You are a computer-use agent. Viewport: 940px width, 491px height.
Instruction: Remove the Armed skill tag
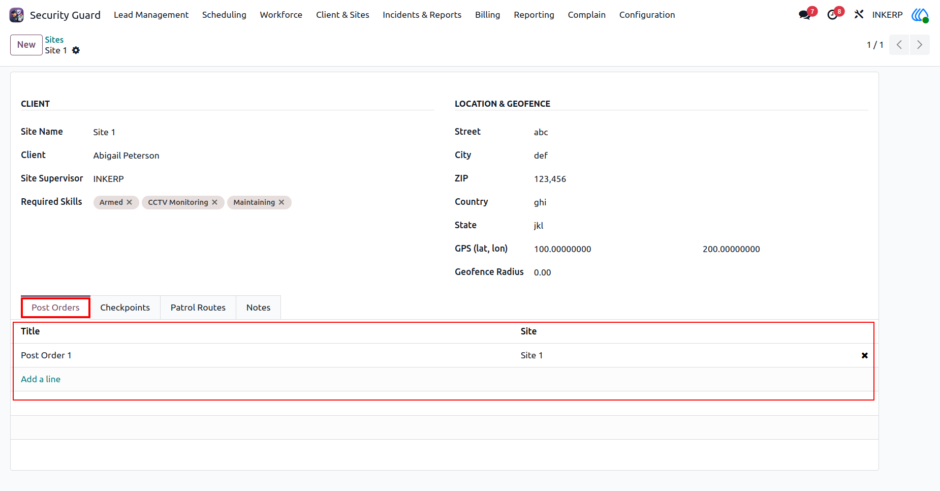130,202
